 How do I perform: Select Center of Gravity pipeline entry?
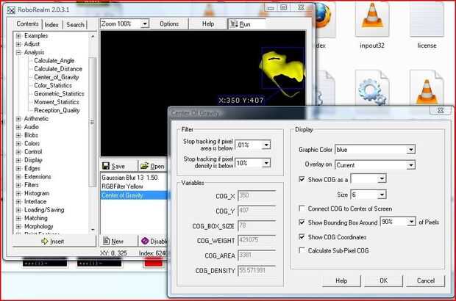(x=134, y=195)
